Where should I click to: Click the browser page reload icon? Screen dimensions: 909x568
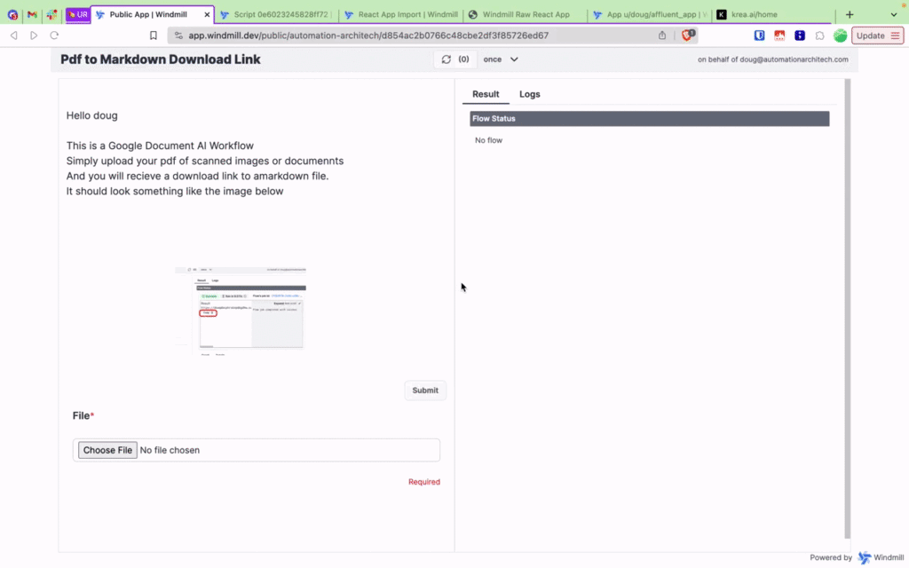pos(55,35)
